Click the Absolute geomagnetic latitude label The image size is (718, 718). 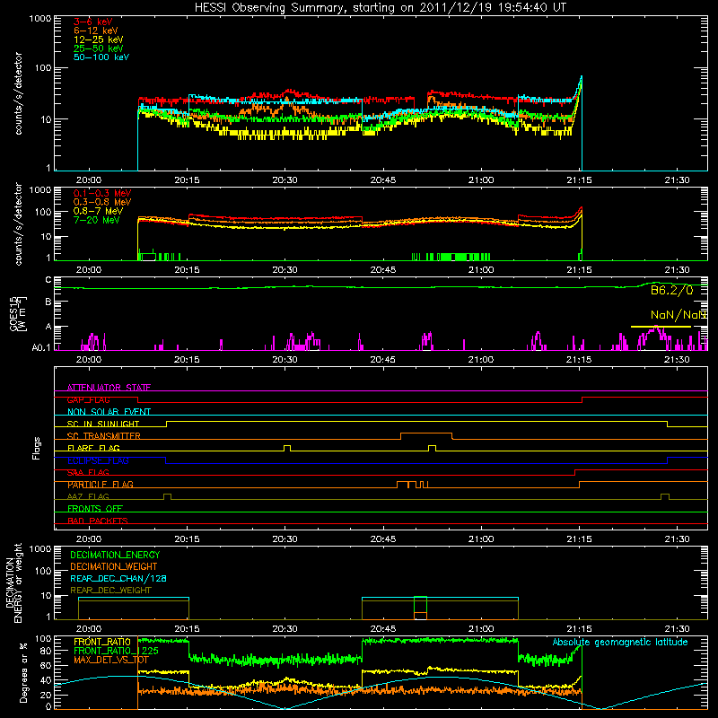pos(620,643)
